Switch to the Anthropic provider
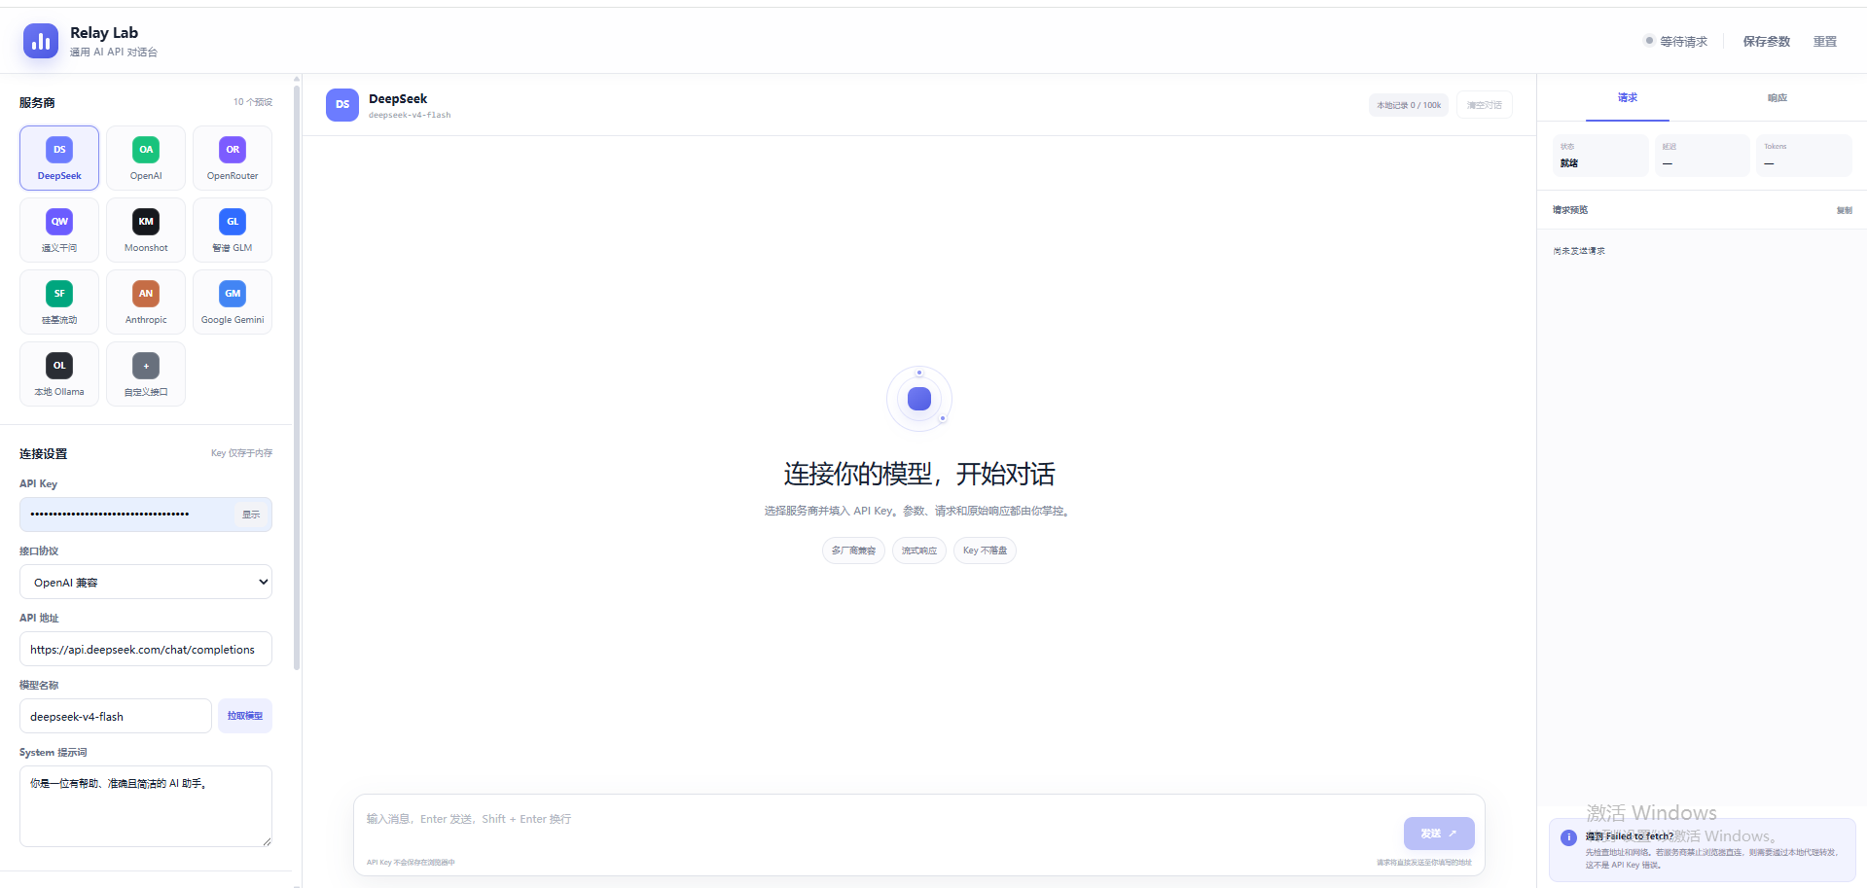Image resolution: width=1867 pixels, height=888 pixels. pos(146,302)
